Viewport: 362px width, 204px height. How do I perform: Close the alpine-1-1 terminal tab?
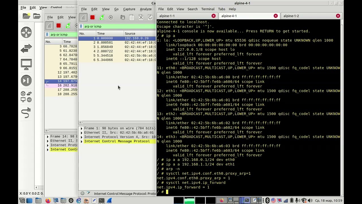pyautogui.click(x=214, y=16)
